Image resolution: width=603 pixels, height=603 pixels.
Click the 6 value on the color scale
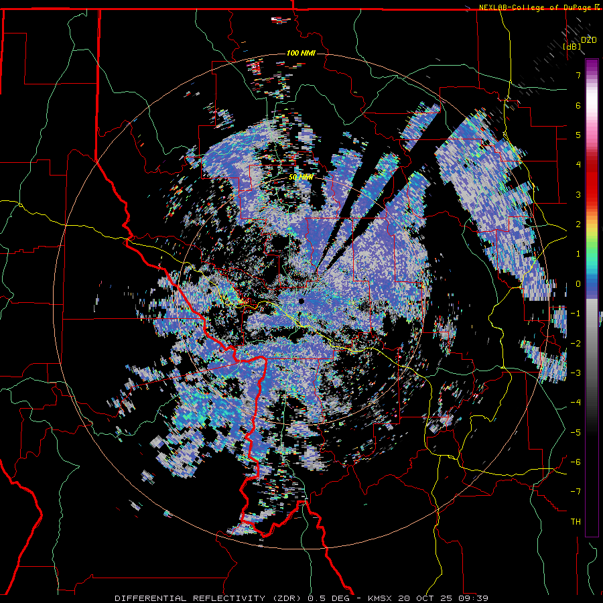(578, 105)
